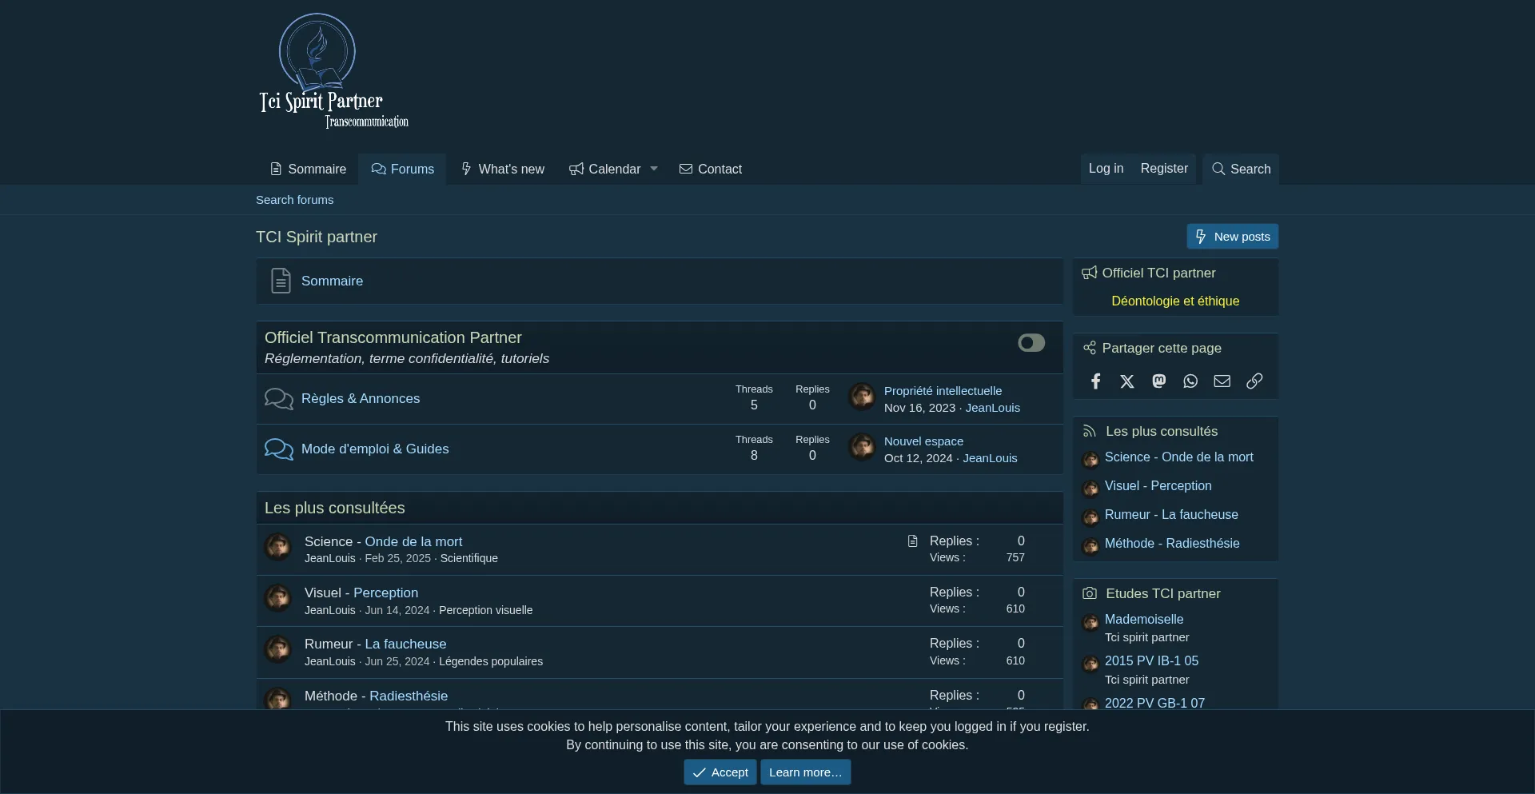Open 2015 PV IB-1 05 sidebar link

[x=1151, y=661]
